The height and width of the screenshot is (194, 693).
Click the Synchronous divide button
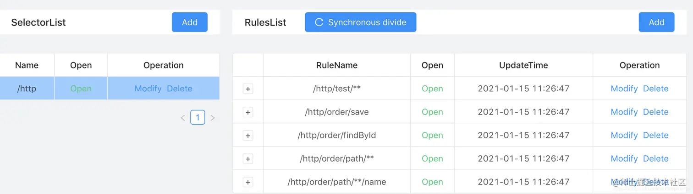pyautogui.click(x=360, y=22)
